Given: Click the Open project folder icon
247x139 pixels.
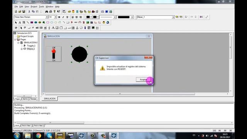Looking at the screenshot, I should pos(20,12).
